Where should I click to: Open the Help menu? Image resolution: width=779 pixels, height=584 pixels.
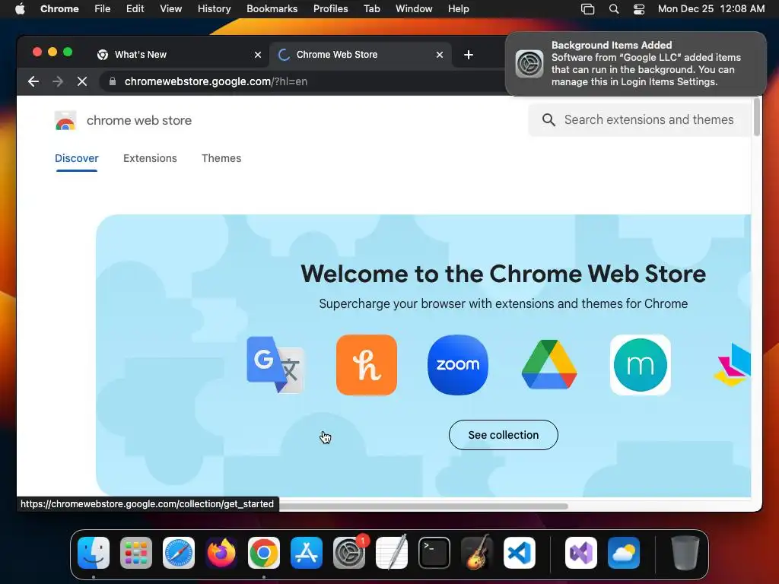(458, 9)
